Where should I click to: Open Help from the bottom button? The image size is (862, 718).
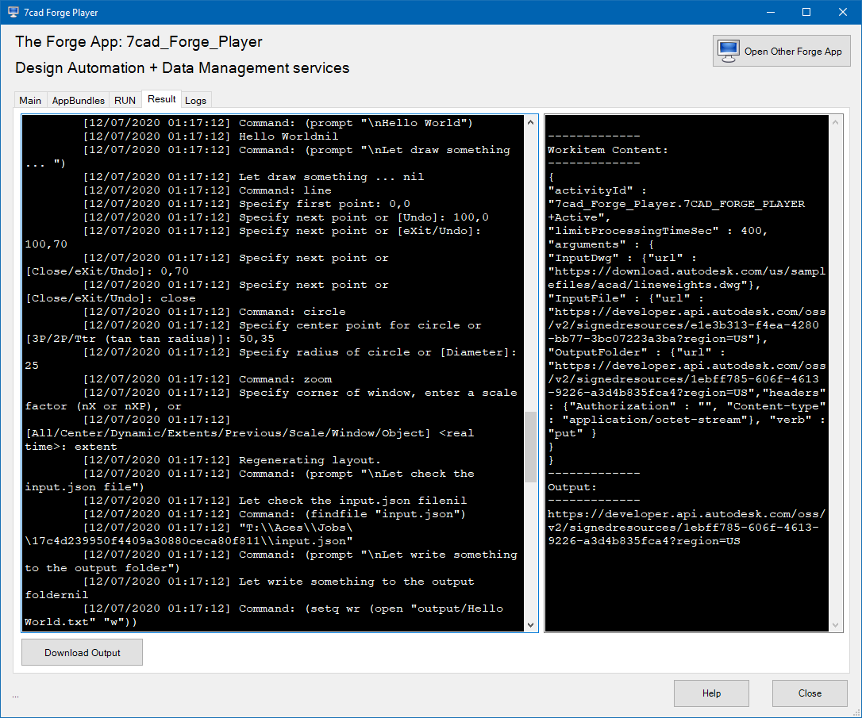711,693
